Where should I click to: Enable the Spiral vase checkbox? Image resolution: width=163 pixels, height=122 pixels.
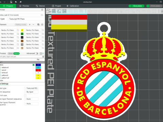pyautogui.click(x=25, y=96)
